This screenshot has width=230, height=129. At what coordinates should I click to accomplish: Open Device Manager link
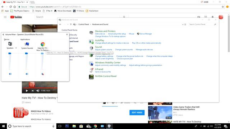(146, 34)
